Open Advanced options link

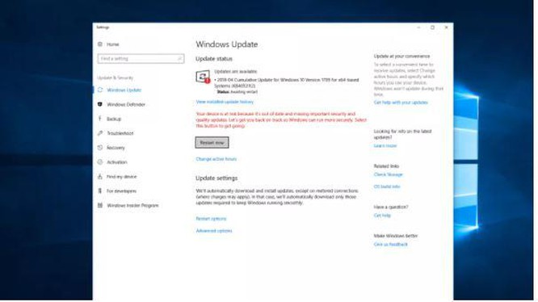point(214,231)
